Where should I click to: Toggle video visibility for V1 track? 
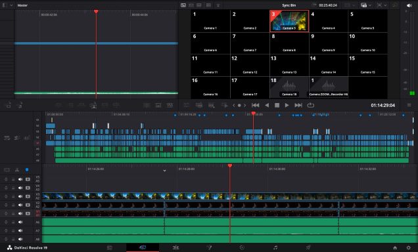(x=28, y=213)
